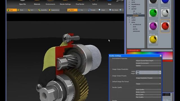
Task: Expand the Miscellaneous material category
Action: coord(129,4)
